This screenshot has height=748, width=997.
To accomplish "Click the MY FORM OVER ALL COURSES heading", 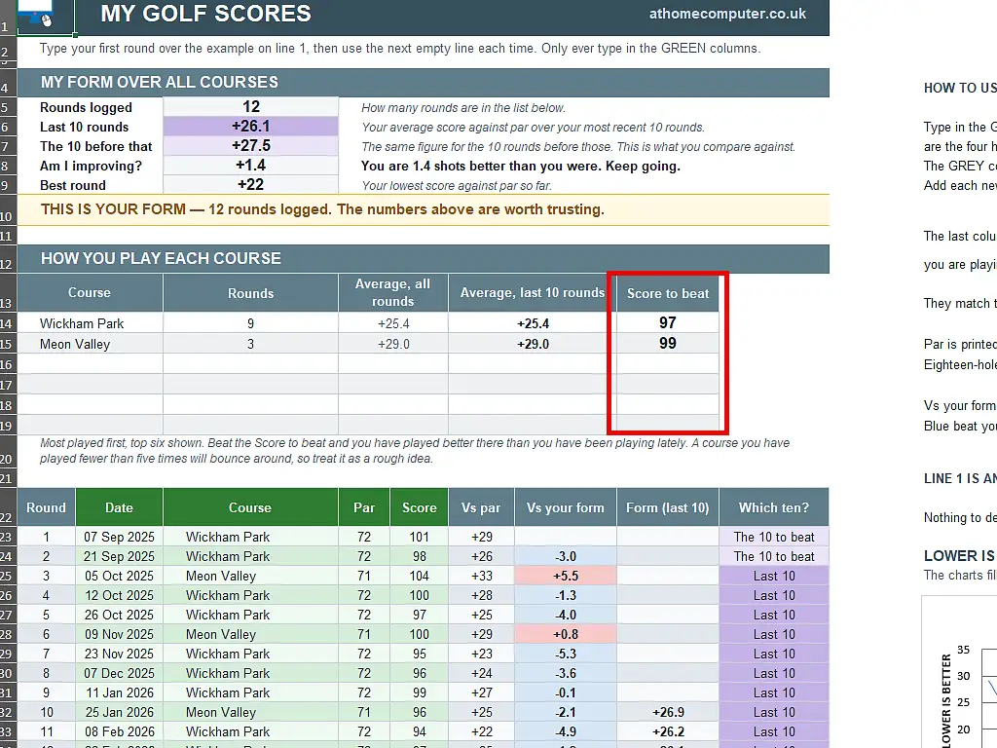I will coord(160,82).
